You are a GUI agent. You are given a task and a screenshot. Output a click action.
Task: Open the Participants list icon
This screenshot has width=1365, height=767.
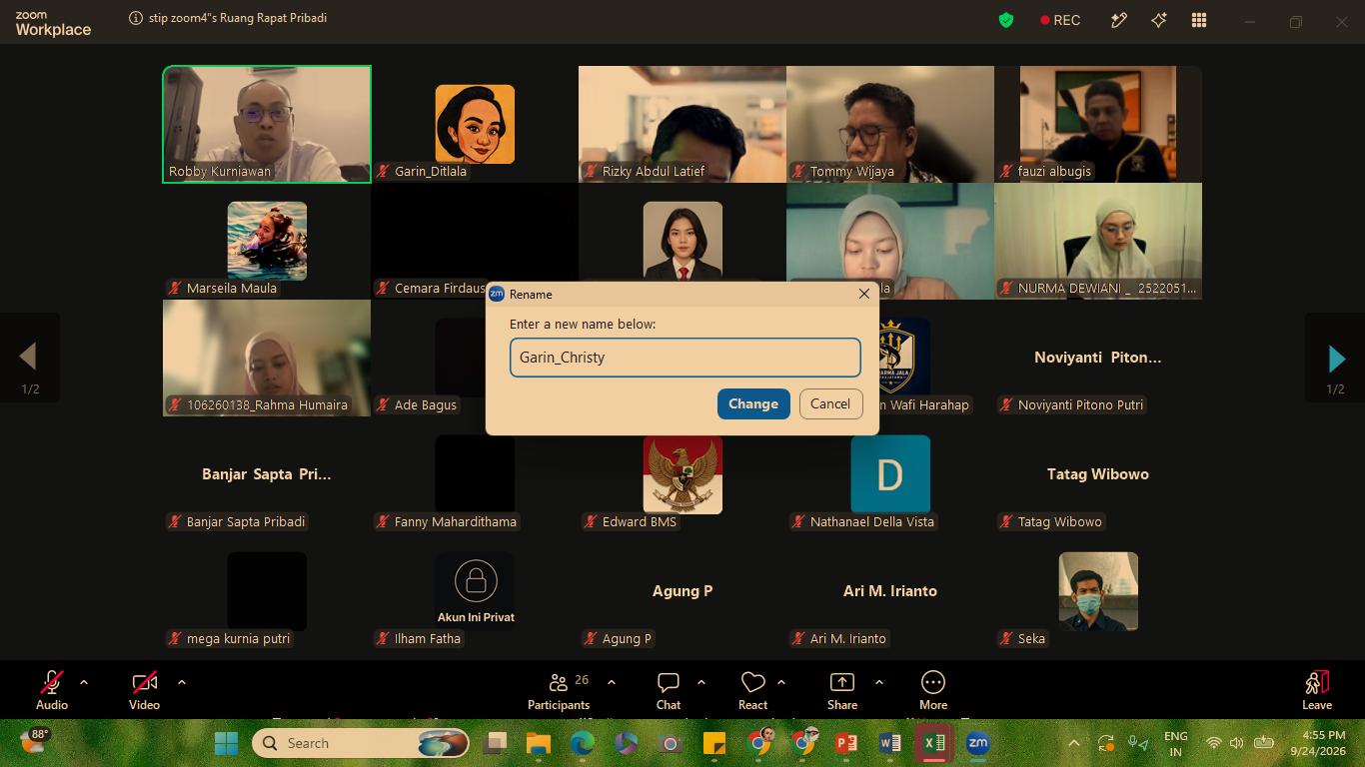pyautogui.click(x=559, y=682)
